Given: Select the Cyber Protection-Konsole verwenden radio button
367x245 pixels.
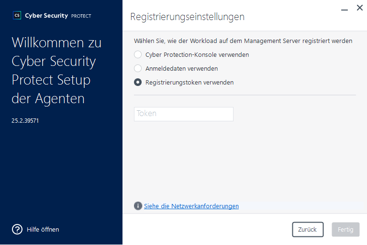Looking at the screenshot, I should click(x=138, y=54).
